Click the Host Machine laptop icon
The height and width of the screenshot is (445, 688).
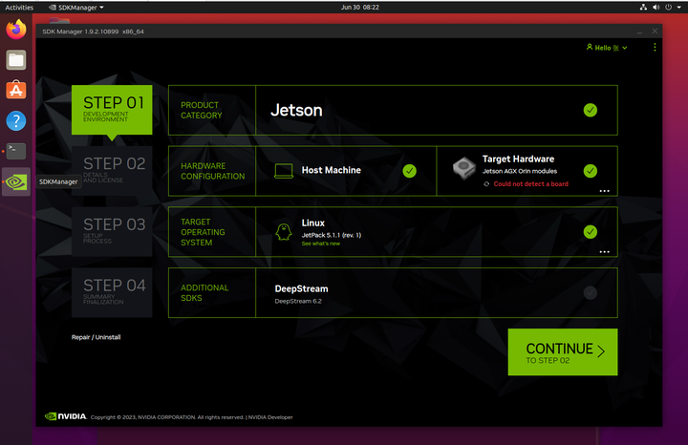click(284, 171)
